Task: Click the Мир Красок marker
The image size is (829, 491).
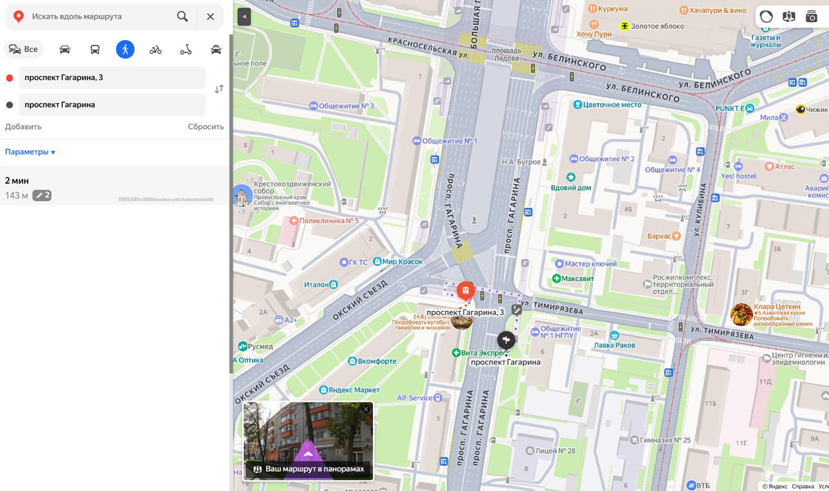Action: (377, 262)
